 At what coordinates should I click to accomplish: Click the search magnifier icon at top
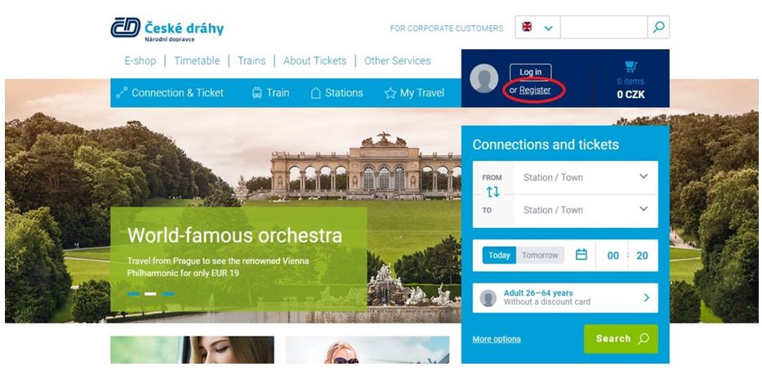point(658,27)
